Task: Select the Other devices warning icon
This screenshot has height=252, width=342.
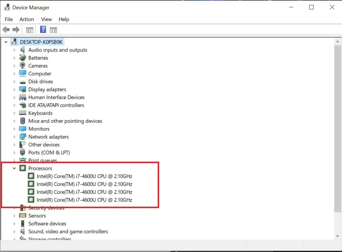Action: point(22,145)
